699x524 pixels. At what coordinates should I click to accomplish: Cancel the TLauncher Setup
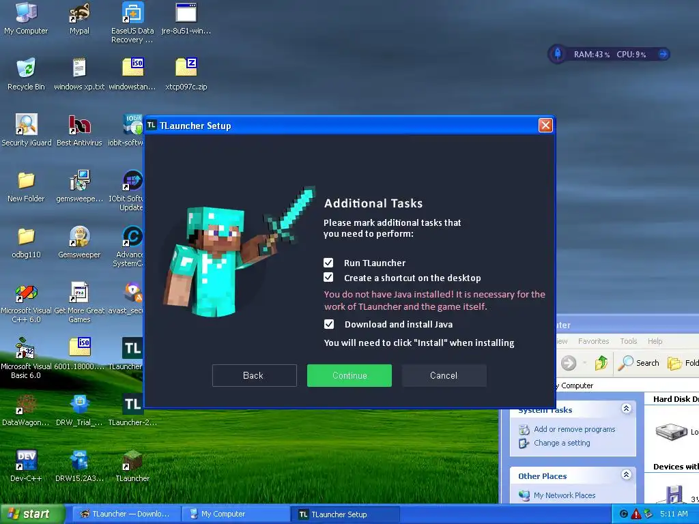tap(444, 376)
